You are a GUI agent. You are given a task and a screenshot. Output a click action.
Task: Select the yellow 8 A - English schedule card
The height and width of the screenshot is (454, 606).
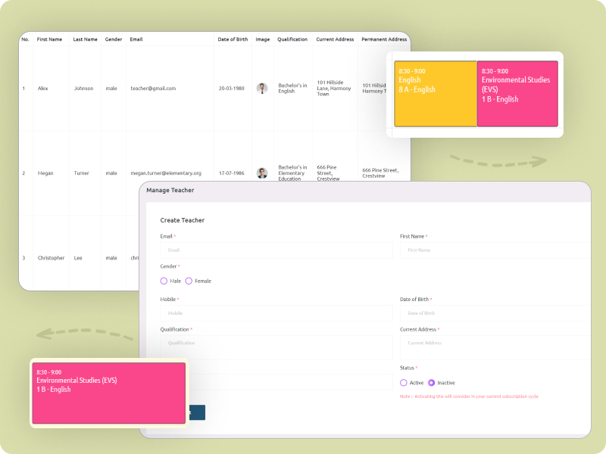[434, 93]
